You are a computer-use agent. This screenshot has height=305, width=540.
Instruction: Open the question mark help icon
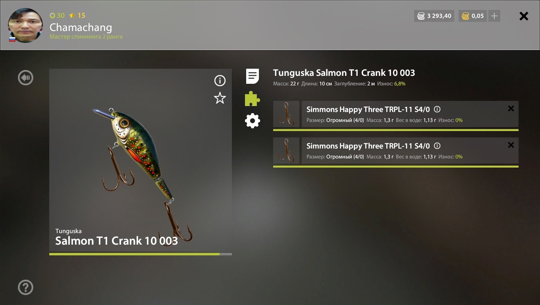(x=25, y=287)
